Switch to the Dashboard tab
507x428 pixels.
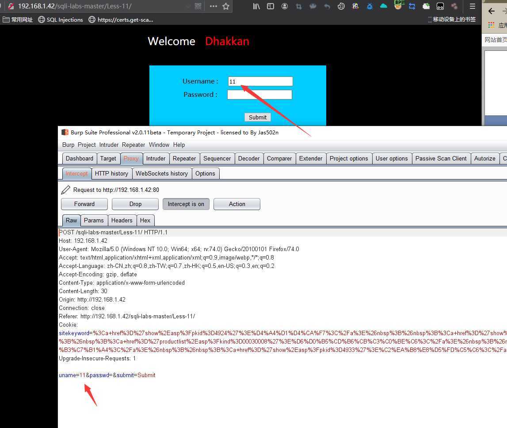(x=80, y=159)
